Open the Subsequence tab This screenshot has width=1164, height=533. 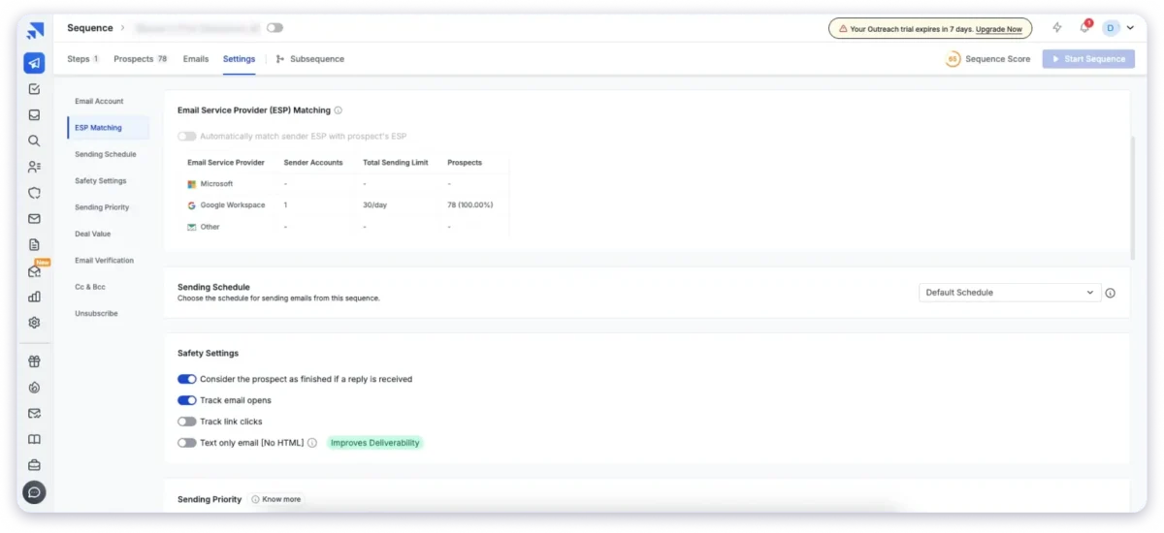coord(309,59)
